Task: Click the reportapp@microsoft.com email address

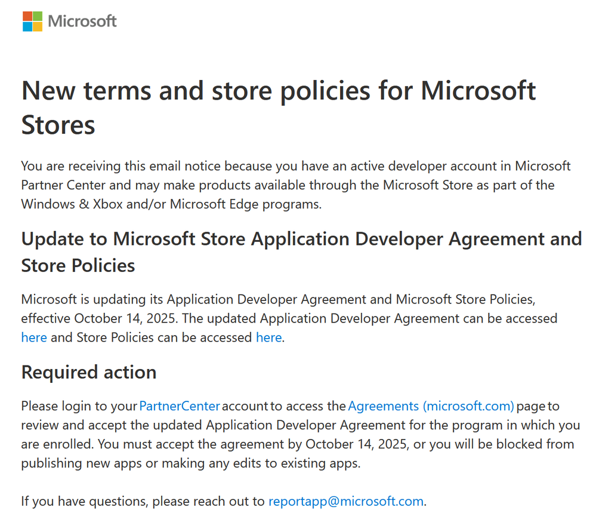Action: pos(346,502)
